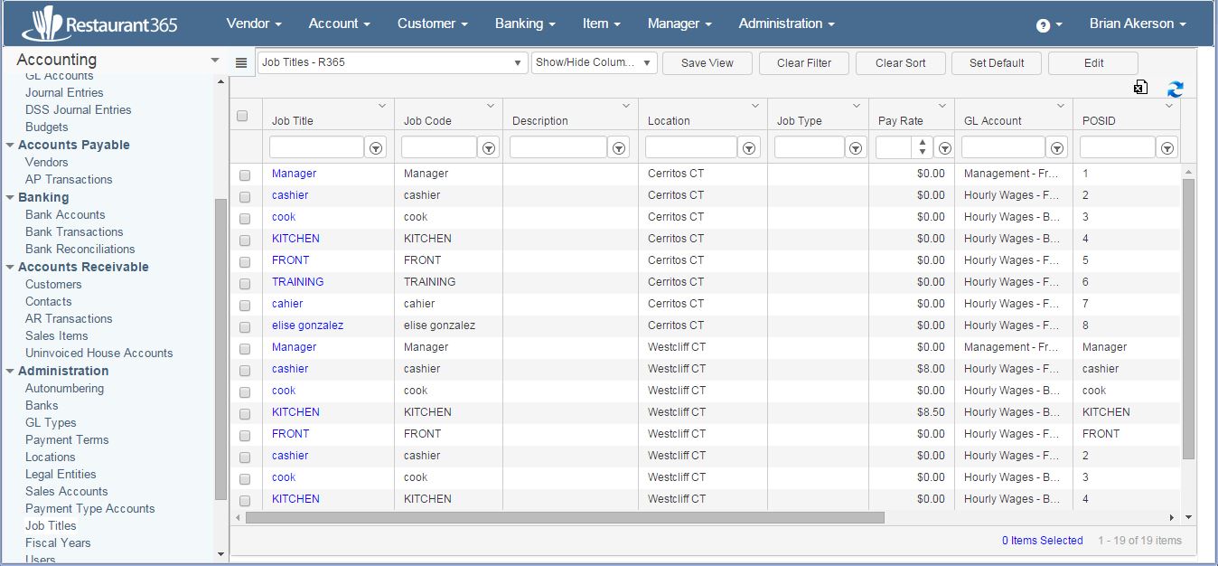
Task: Expand the Show/Hide Columns dropdown
Action: [x=594, y=63]
